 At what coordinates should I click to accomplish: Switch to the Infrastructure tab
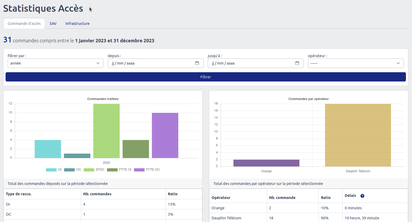pos(77,23)
